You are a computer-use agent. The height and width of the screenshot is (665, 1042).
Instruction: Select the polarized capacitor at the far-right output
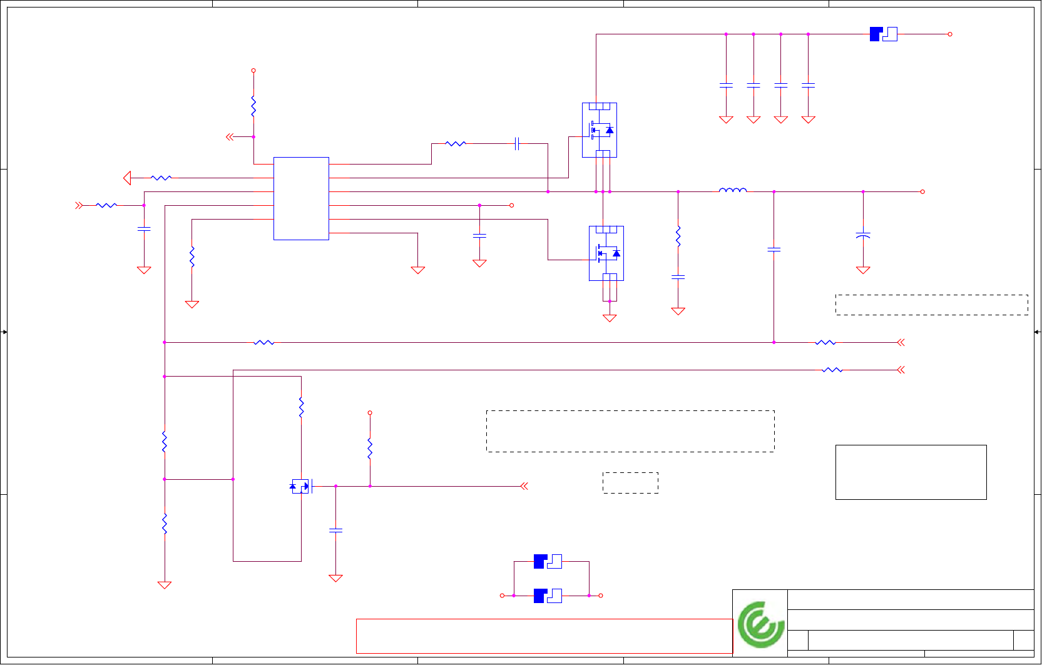click(863, 235)
